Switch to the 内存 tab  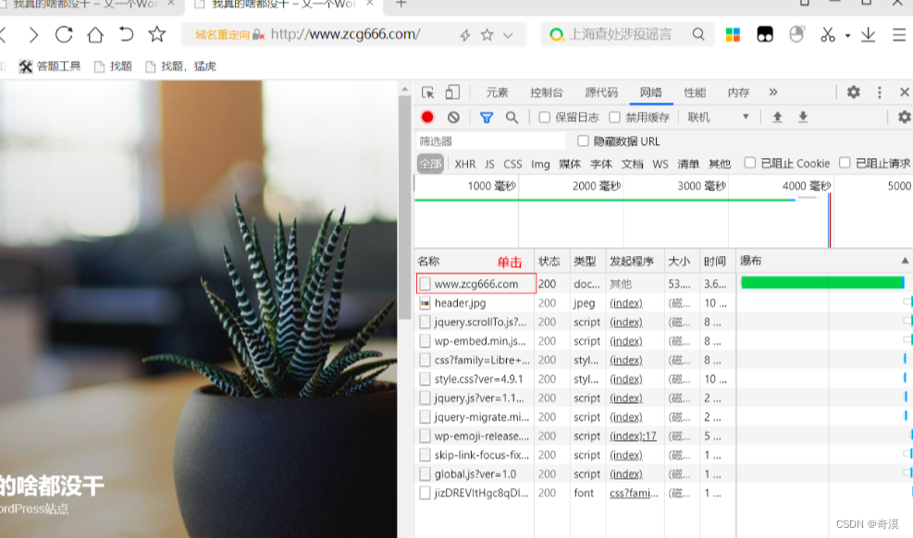click(x=738, y=92)
